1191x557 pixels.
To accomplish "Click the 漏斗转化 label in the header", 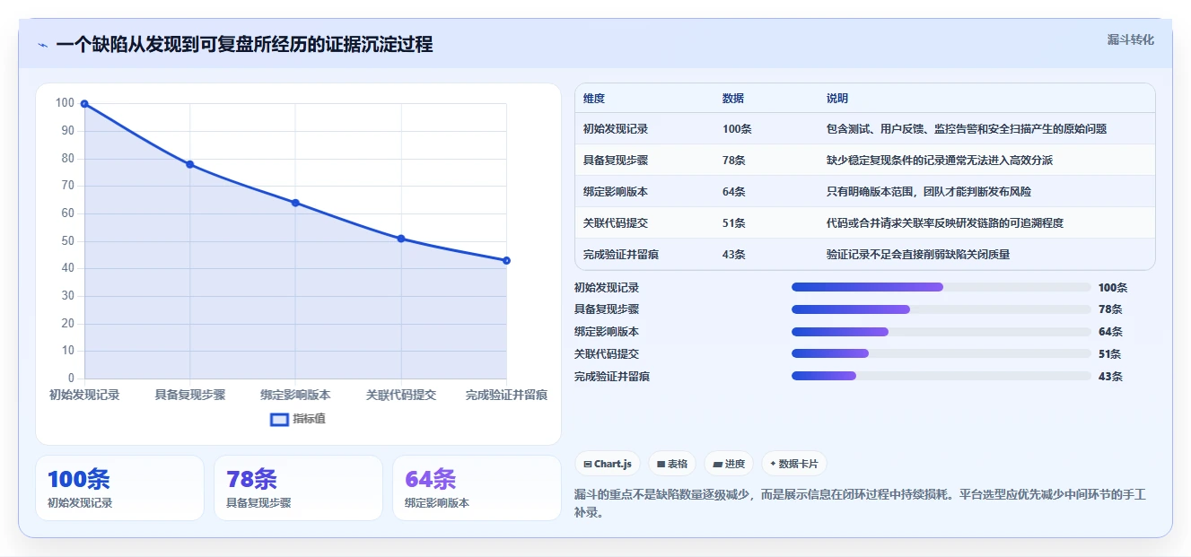I will pyautogui.click(x=1130, y=40).
